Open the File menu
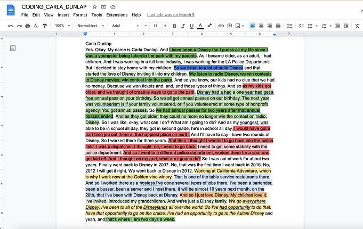 (25, 15)
